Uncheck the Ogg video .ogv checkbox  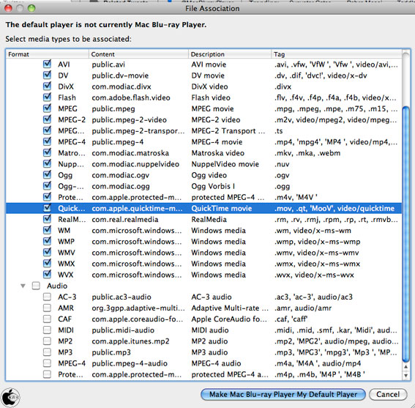pos(47,175)
